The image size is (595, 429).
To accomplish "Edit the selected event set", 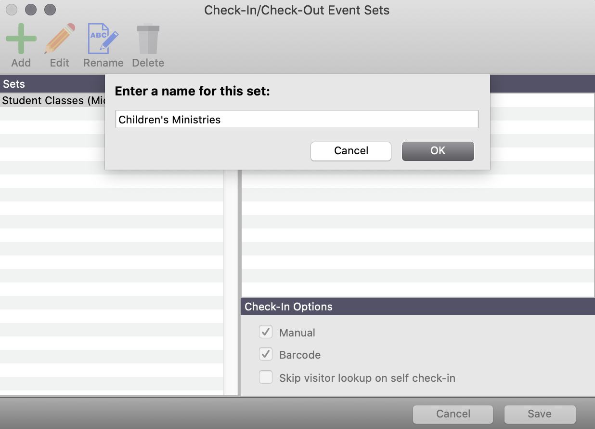I will pos(59,43).
